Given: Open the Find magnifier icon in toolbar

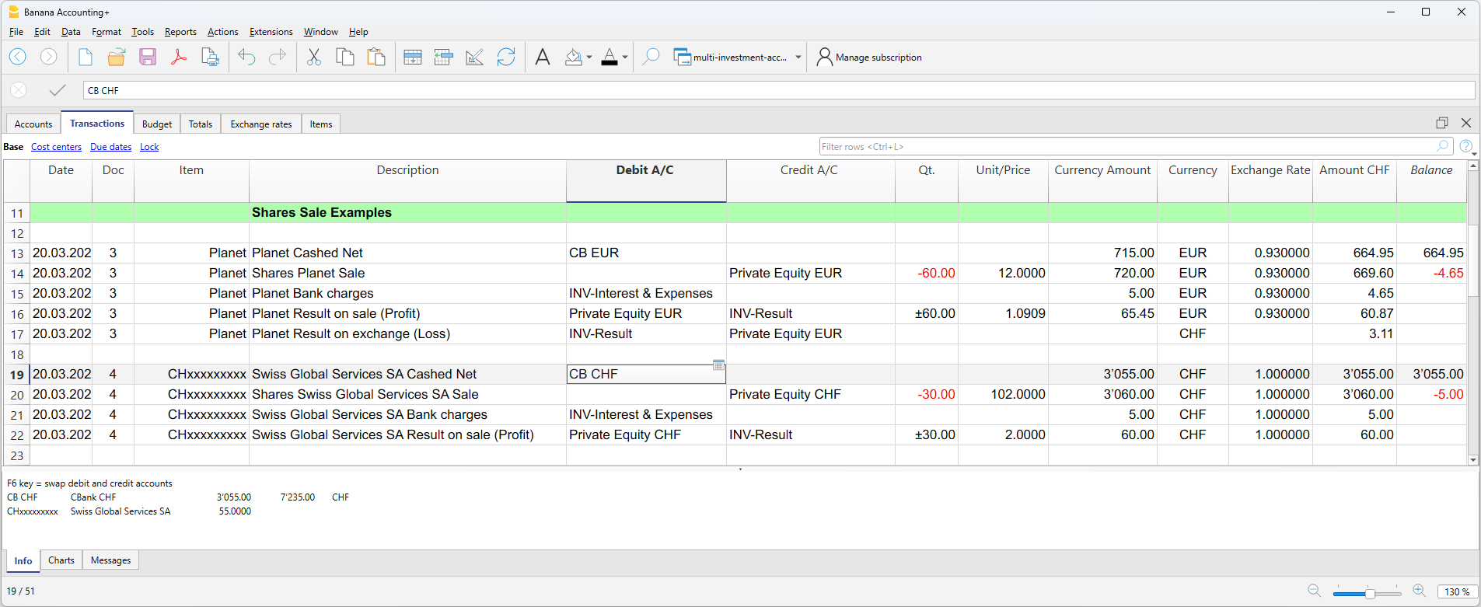Looking at the screenshot, I should (x=651, y=57).
